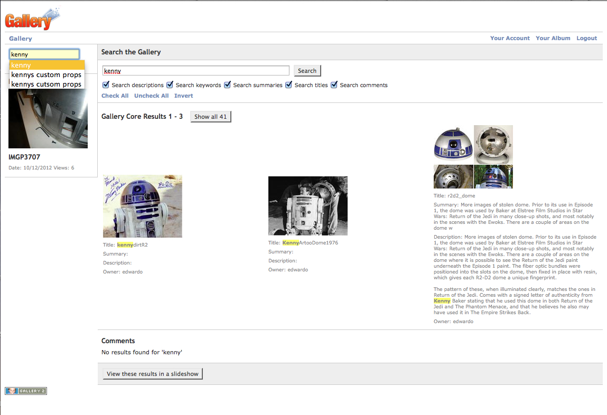Click the IMGP3707 title text
This screenshot has width=607, height=415.
click(x=24, y=157)
